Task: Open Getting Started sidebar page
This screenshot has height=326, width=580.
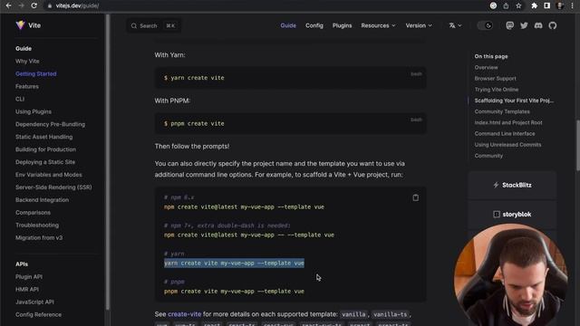Action: 36,73
